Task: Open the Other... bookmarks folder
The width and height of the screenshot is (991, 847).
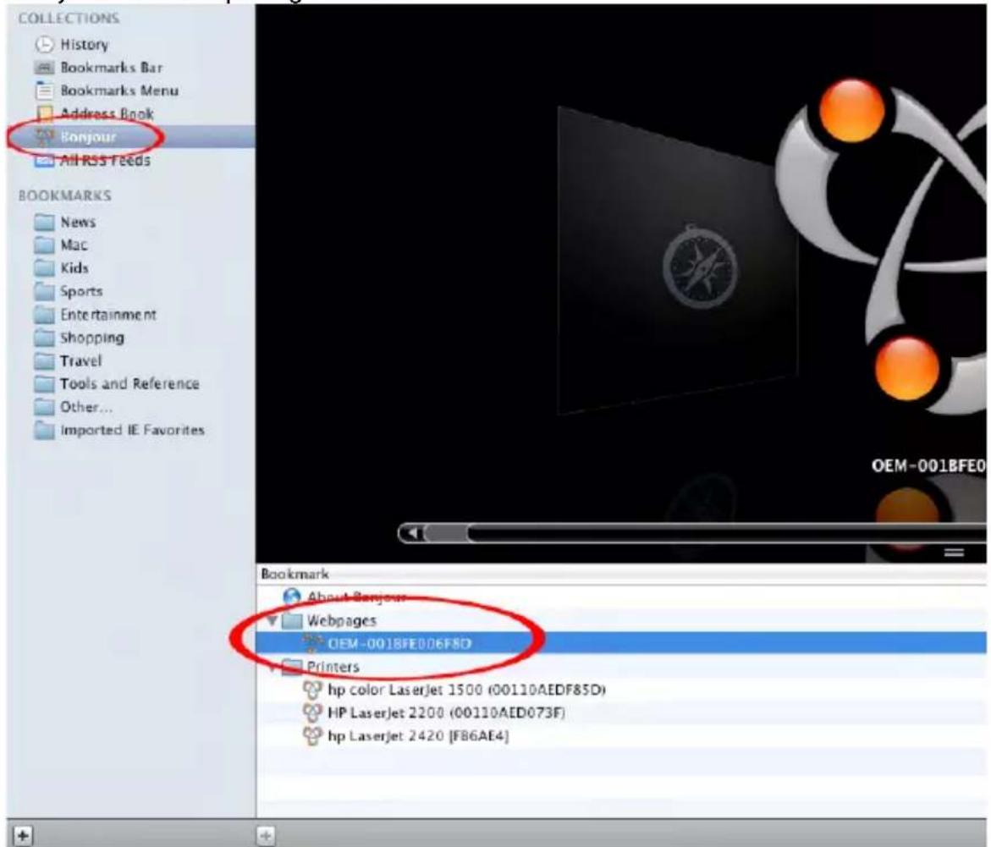Action: [x=86, y=407]
